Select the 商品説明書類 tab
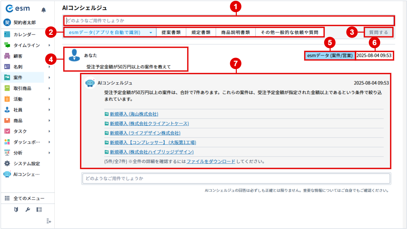Viewport: 407px width, 229px height. click(x=236, y=32)
